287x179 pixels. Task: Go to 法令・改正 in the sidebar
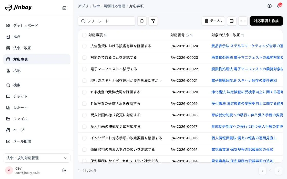pos(37,48)
